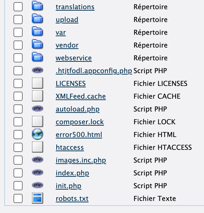Open the webservice directory link

(74, 58)
